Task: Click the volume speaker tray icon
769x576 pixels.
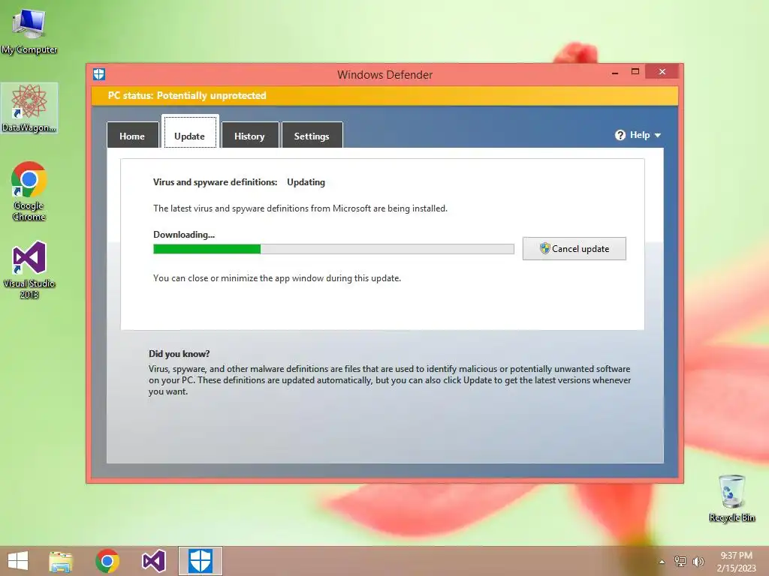Action: coord(698,561)
